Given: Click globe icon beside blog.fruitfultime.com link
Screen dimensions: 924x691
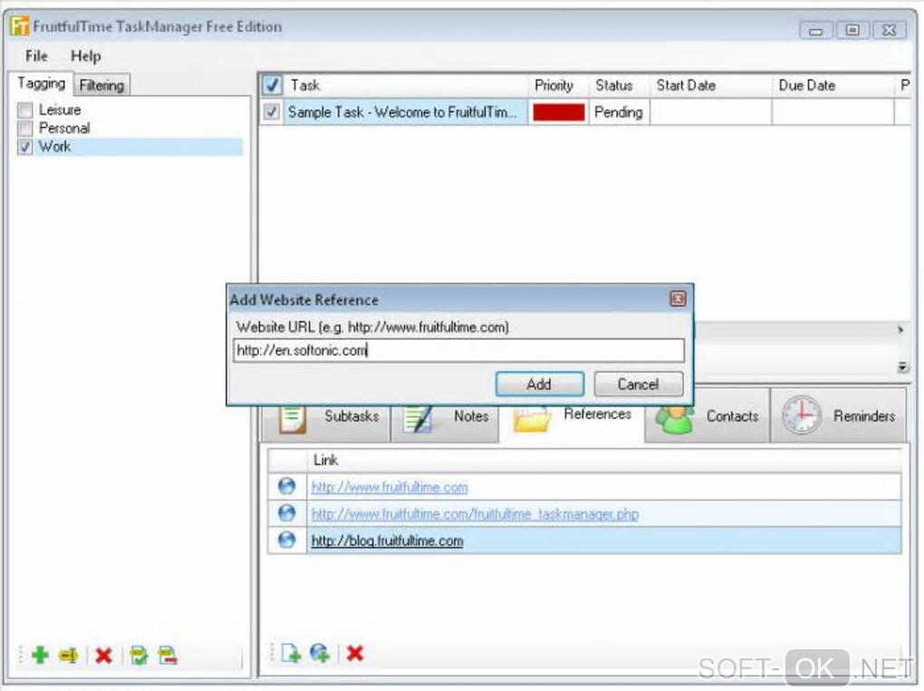Looking at the screenshot, I should 287,540.
